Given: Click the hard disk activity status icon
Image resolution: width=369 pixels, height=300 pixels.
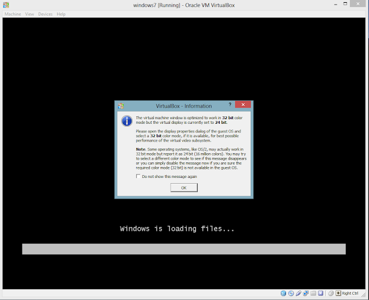Looking at the screenshot, I should click(283, 293).
